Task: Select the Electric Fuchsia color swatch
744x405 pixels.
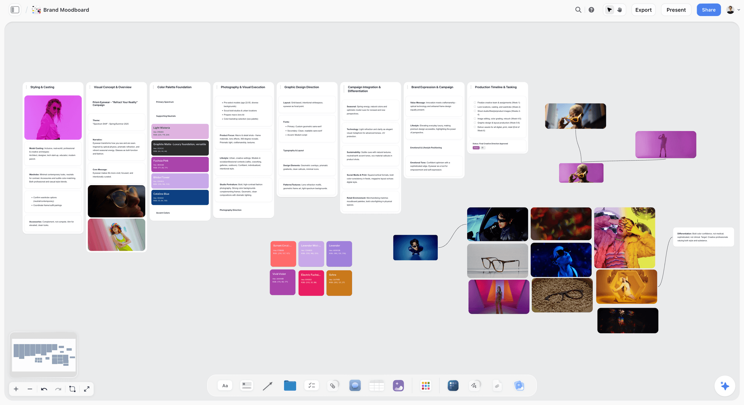Action: click(x=311, y=283)
